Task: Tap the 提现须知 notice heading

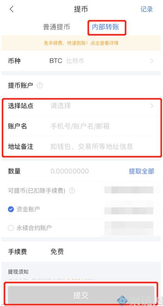Action: 18,272
